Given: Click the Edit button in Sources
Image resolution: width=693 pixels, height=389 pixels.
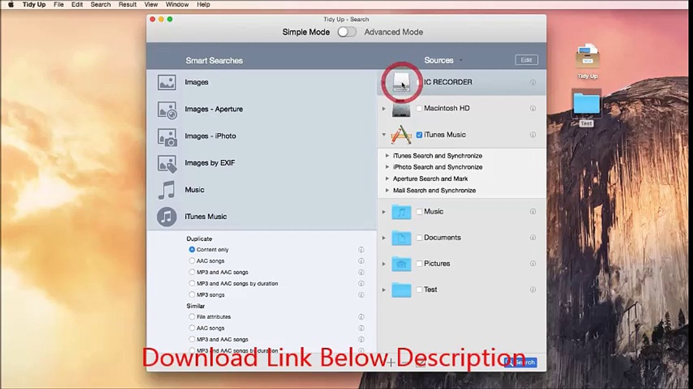Looking at the screenshot, I should [526, 60].
